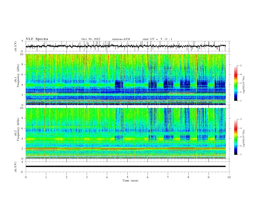Click the 'VLF Spectra' title text

37,39
